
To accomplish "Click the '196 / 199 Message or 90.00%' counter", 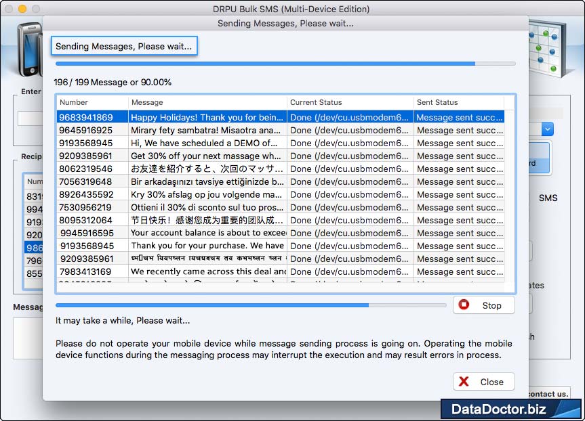I will click(113, 83).
